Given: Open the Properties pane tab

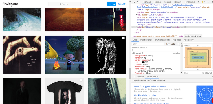Looking at the screenshot, I should point(177,40).
